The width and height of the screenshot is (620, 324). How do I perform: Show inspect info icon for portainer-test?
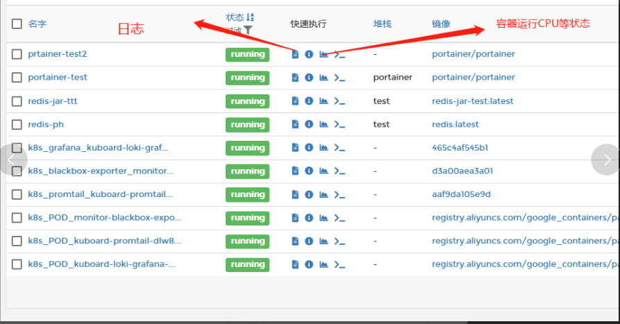(x=309, y=78)
